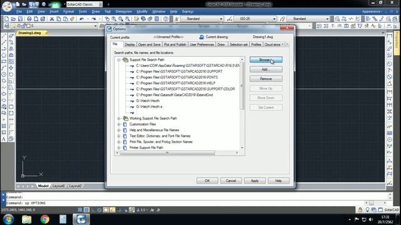Expand the Customization Files node
Viewport: 401px width, 225px height.
point(118,124)
